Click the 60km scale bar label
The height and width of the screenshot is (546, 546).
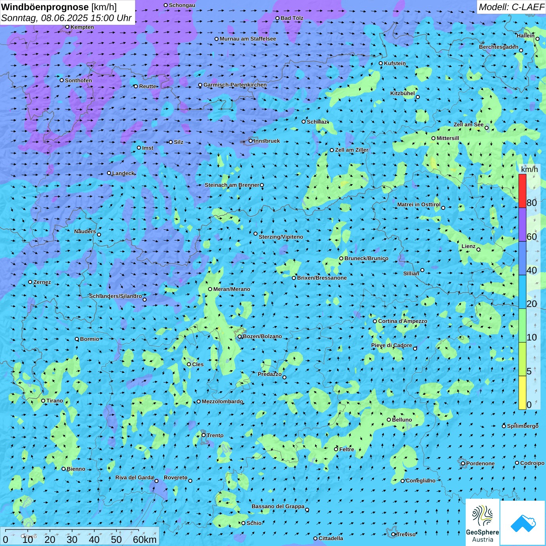(145, 539)
